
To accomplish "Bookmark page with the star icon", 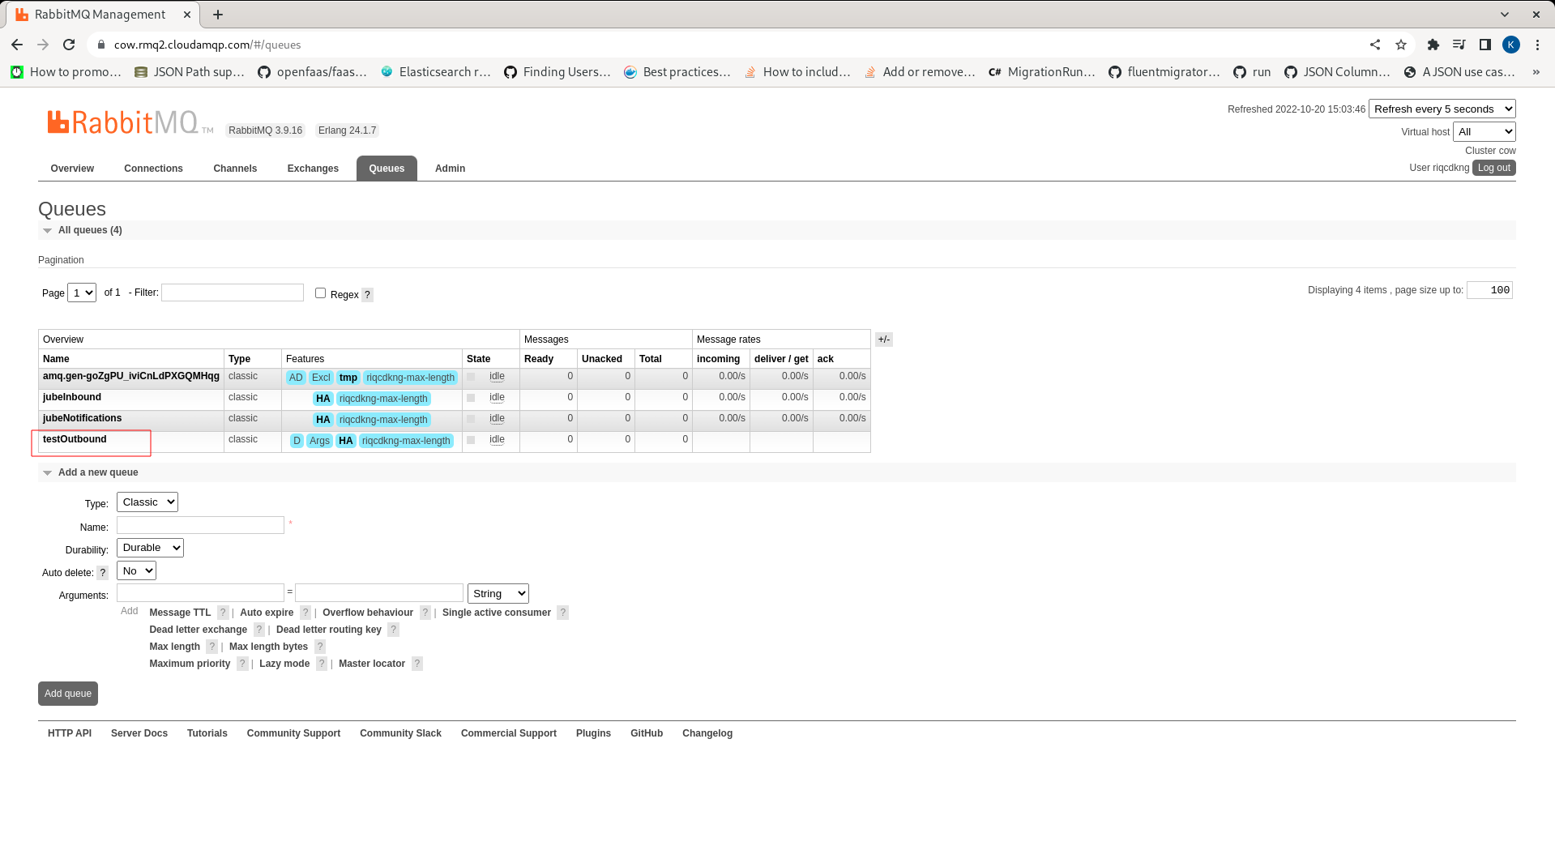I will pos(1401,45).
